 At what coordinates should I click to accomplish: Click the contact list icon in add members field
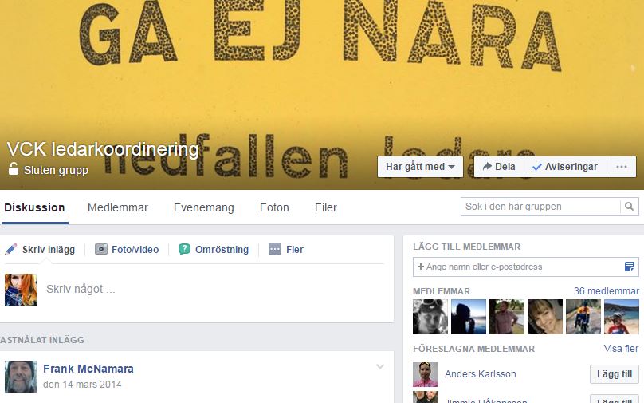pos(629,267)
